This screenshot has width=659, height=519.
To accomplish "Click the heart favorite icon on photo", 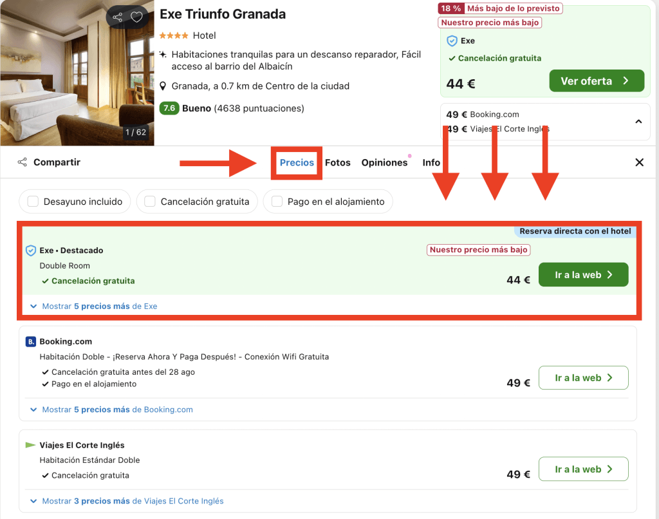I will 136,17.
